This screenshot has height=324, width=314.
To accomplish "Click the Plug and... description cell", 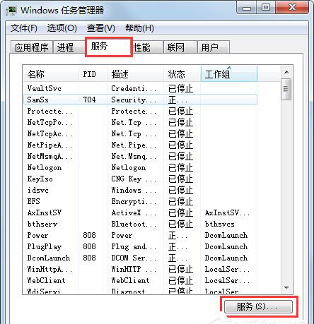I will pos(134,247).
